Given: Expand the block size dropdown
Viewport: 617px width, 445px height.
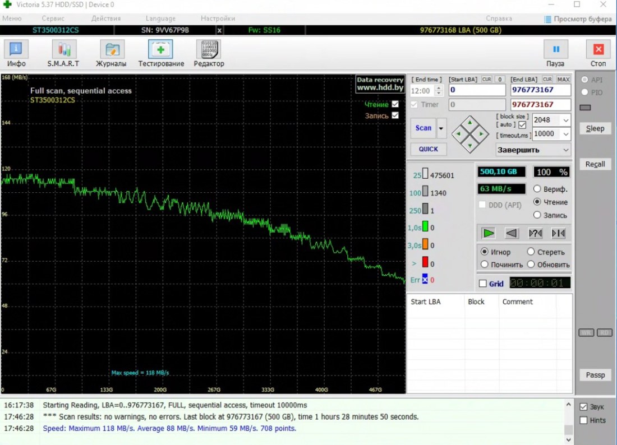Looking at the screenshot, I should [x=565, y=120].
